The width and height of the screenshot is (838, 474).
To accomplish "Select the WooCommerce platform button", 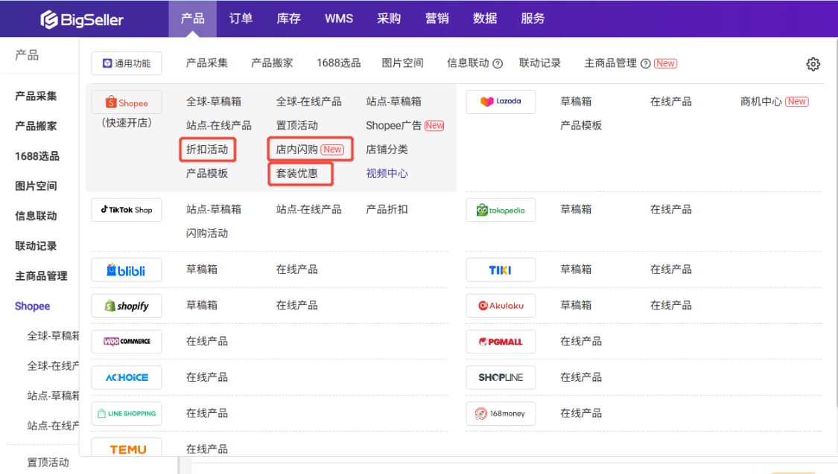I will [x=127, y=342].
